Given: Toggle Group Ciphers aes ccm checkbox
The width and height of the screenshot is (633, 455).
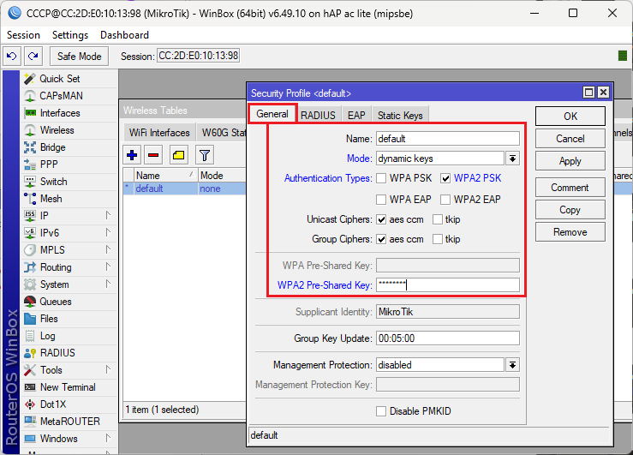Looking at the screenshot, I should 381,239.
